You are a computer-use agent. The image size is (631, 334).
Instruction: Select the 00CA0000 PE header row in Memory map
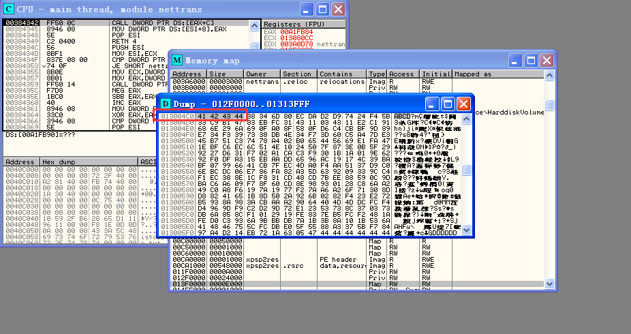pos(357,260)
